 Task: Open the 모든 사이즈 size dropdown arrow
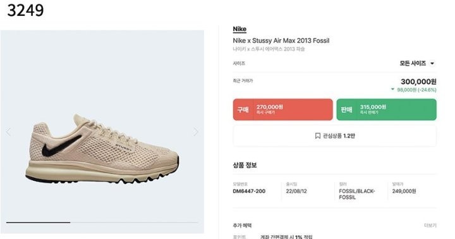pos(432,64)
